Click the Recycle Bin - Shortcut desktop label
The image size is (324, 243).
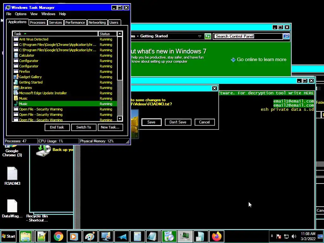click(37, 218)
